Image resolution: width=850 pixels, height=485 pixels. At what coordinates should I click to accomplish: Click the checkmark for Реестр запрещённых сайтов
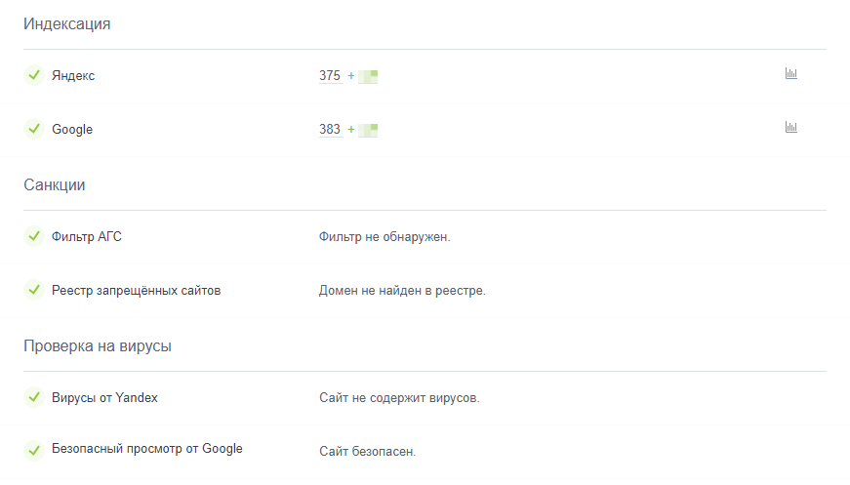pyautogui.click(x=33, y=290)
